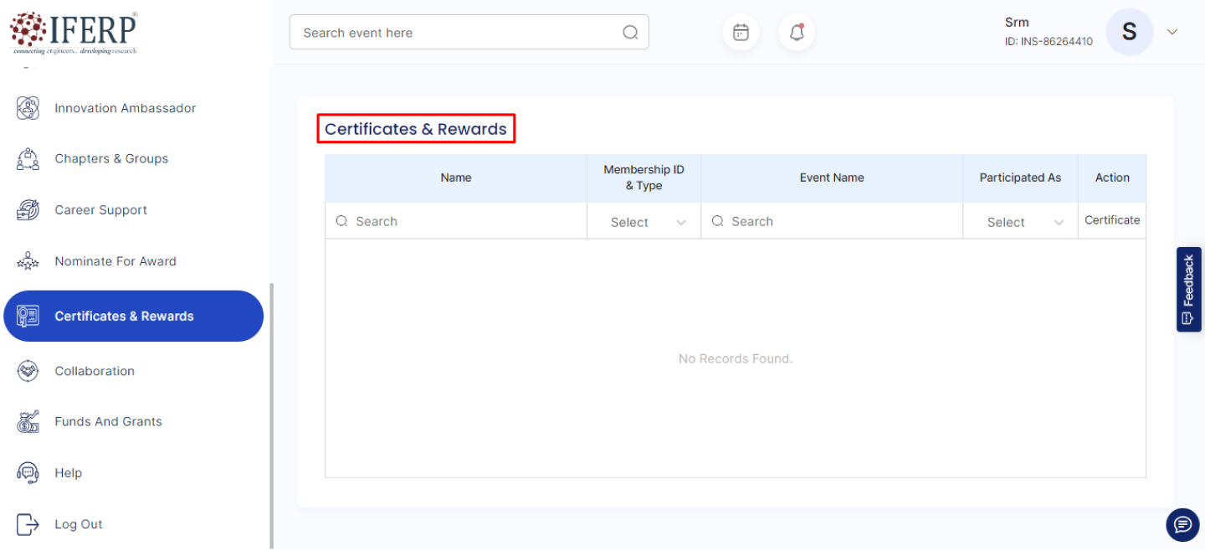Screen dimensions: 1205x551
Task: Click the search magnifier icon in event search
Action: point(630,33)
